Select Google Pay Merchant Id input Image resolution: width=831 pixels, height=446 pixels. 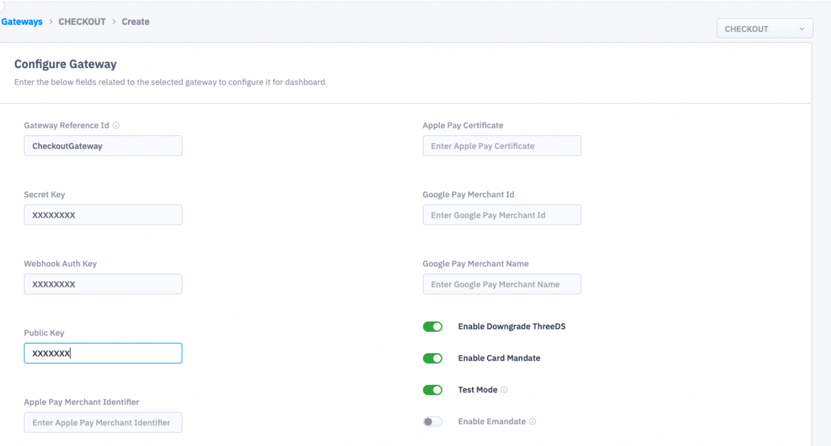point(502,215)
